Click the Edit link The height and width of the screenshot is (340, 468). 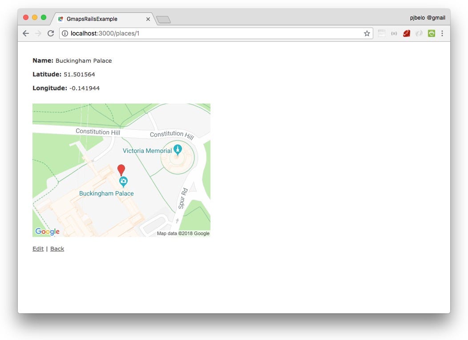pos(38,249)
